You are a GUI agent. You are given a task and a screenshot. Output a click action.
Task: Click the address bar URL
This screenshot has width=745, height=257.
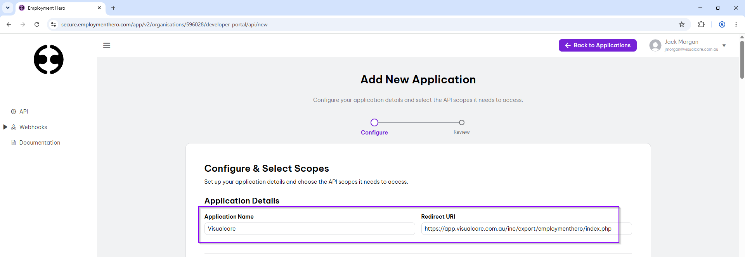(165, 24)
